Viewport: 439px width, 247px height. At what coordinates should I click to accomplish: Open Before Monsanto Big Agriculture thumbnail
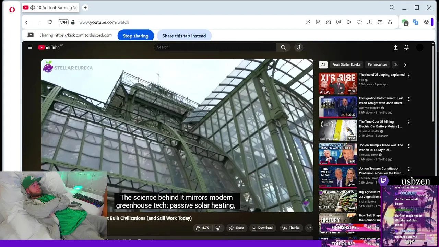pyautogui.click(x=338, y=200)
